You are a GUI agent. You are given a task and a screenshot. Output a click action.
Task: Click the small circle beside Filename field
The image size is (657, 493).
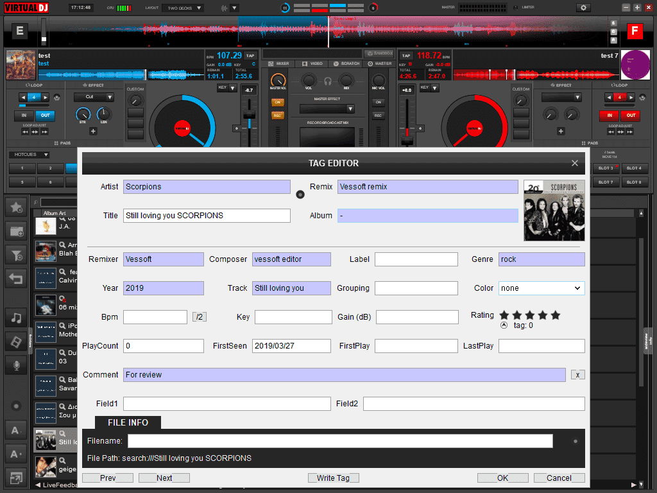point(576,441)
